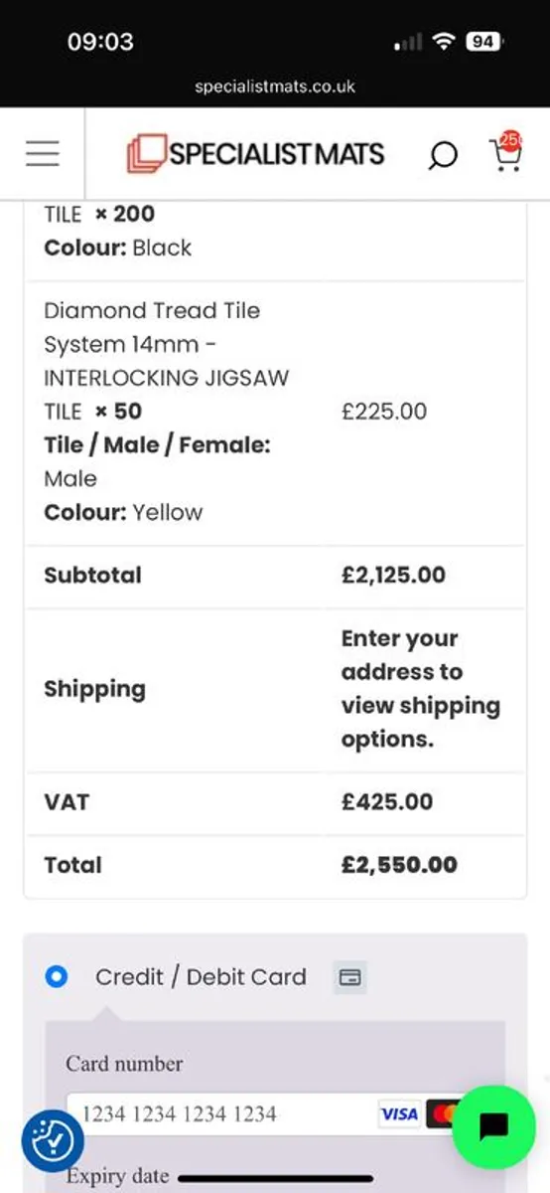
Task: Click the Visa logo in card field
Action: [399, 1113]
